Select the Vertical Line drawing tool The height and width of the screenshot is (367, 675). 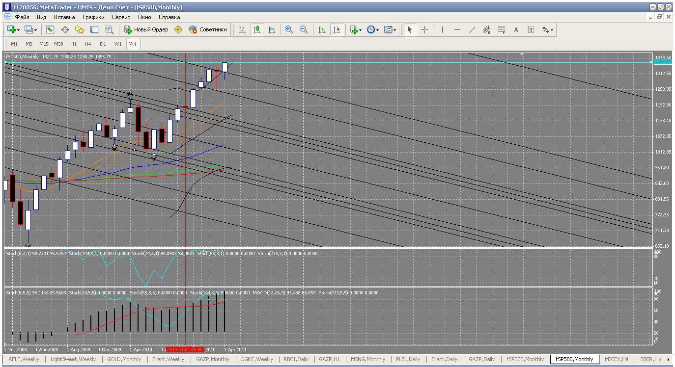tap(442, 30)
